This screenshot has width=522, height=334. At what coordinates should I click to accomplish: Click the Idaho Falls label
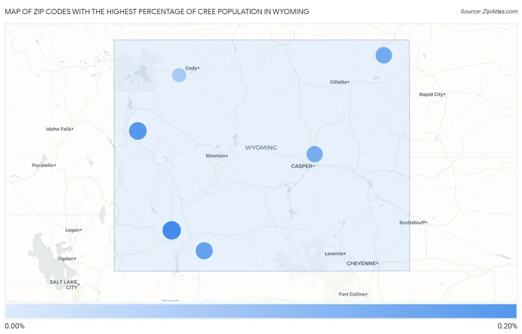click(59, 129)
